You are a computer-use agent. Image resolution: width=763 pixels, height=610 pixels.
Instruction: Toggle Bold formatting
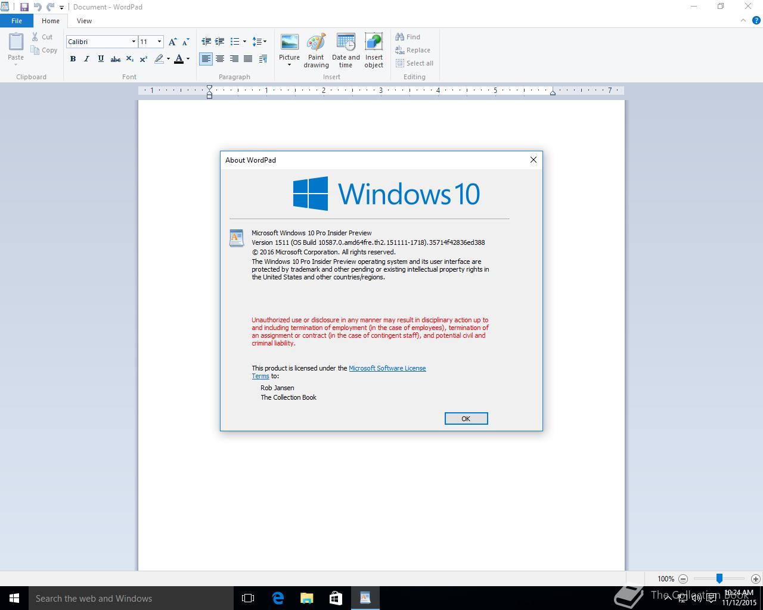point(73,58)
